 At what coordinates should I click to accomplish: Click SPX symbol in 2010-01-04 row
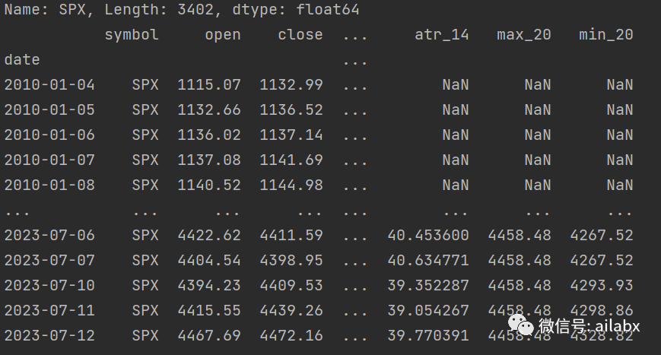tap(145, 85)
